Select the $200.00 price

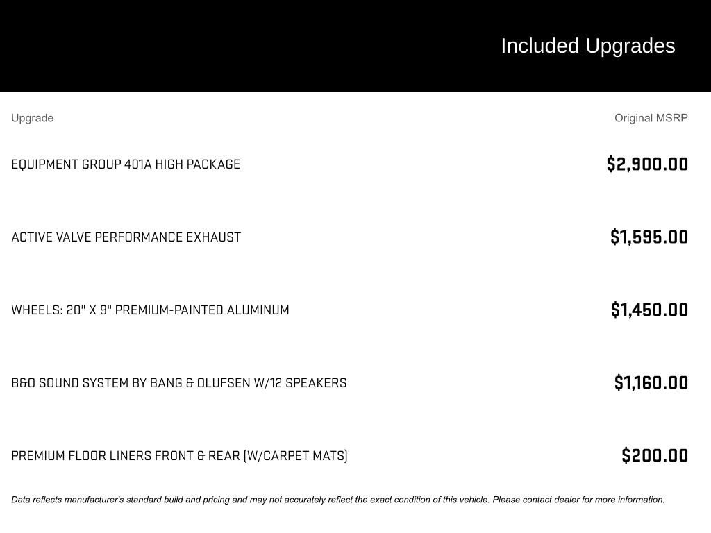(655, 456)
